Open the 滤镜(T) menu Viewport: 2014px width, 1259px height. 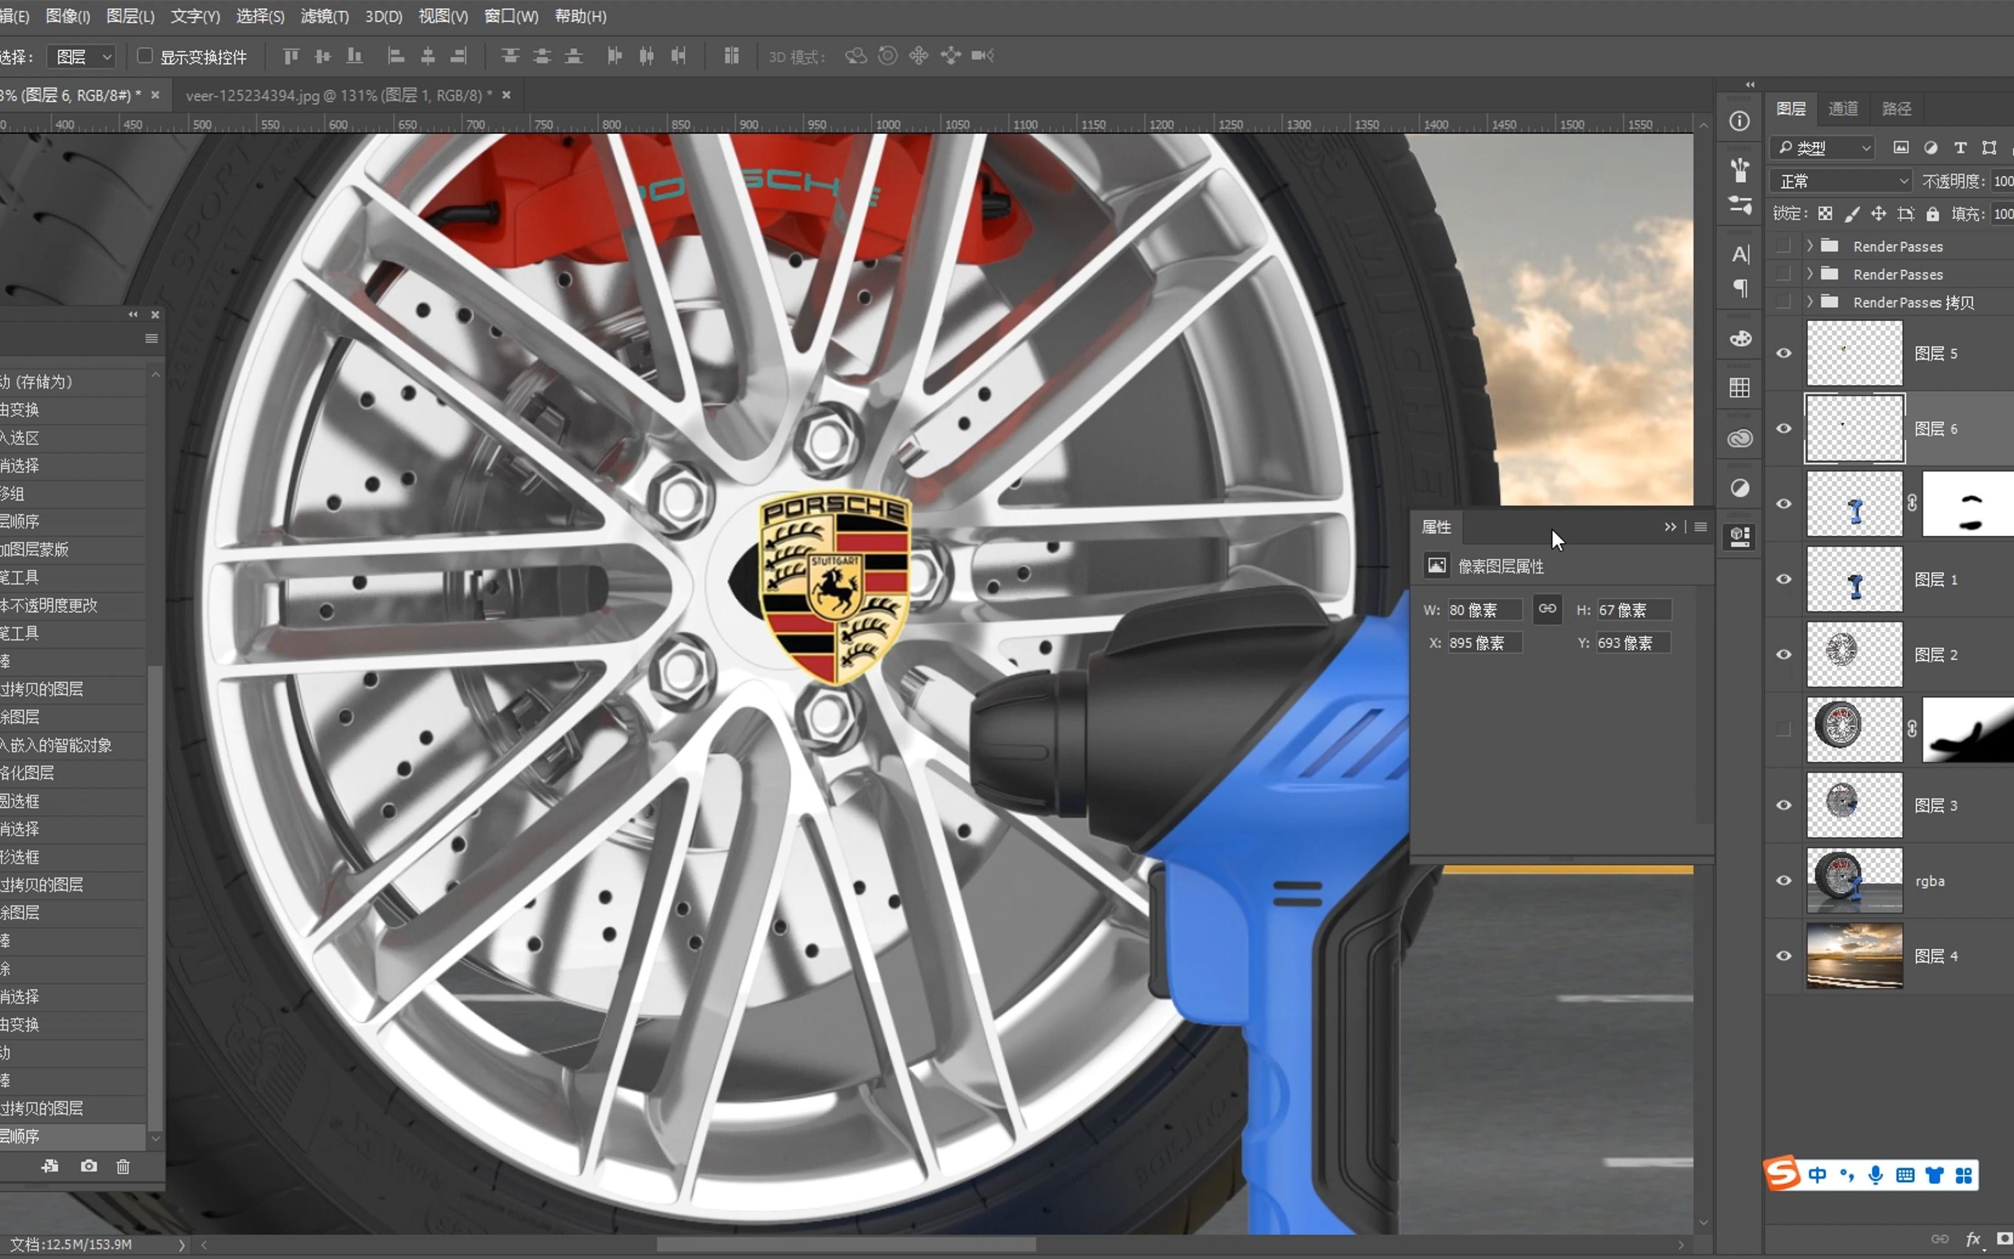[x=325, y=16]
